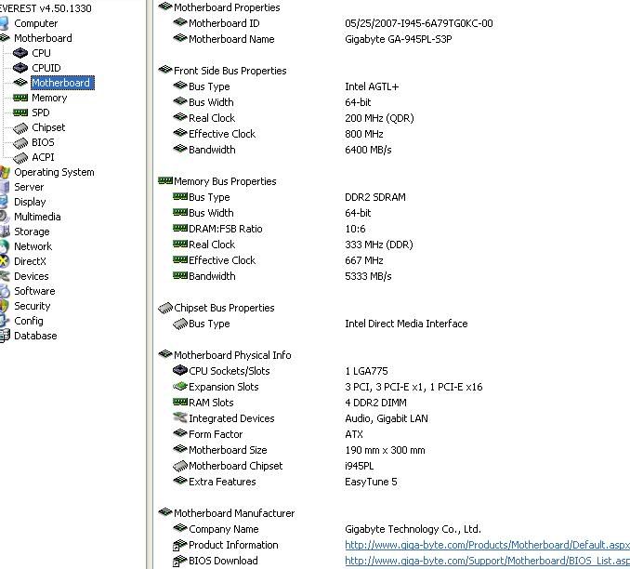Viewport: 630px width, 569px height.
Task: Click the Gigabyte GA-945PL-S3P name value
Action: click(x=399, y=39)
